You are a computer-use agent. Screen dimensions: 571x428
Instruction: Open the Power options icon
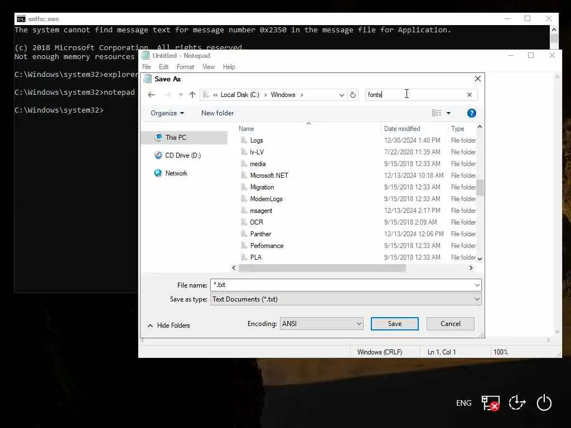point(544,403)
